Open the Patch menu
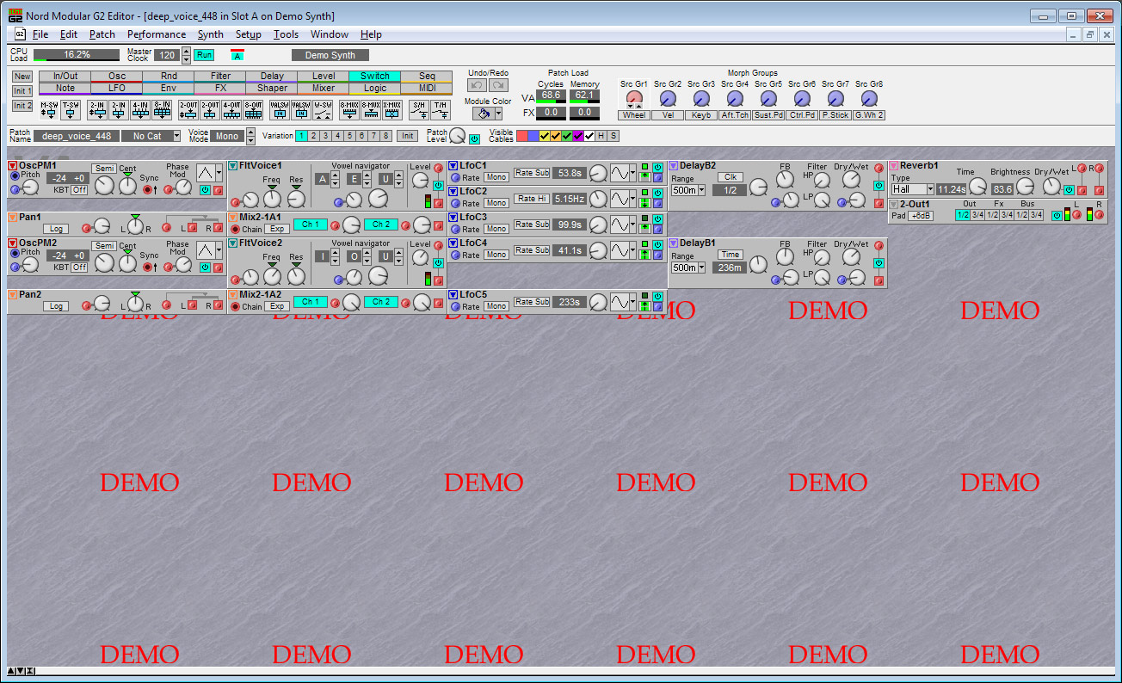Screen dimensions: 1122x683 pyautogui.click(x=102, y=34)
